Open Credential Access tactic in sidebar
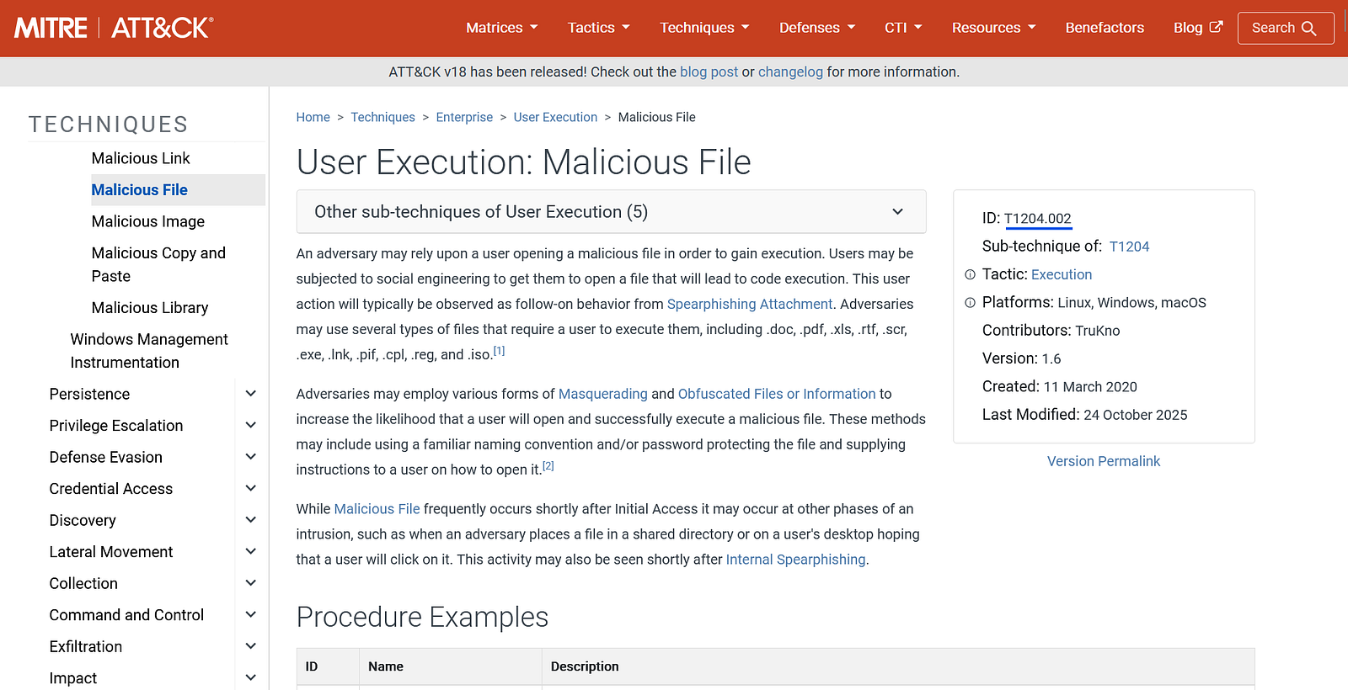The width and height of the screenshot is (1348, 690). point(111,489)
